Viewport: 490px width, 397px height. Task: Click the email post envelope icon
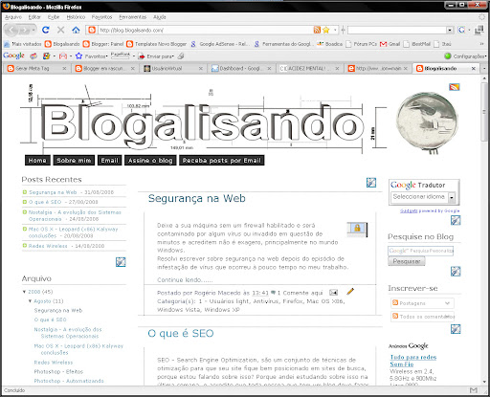coord(333,292)
